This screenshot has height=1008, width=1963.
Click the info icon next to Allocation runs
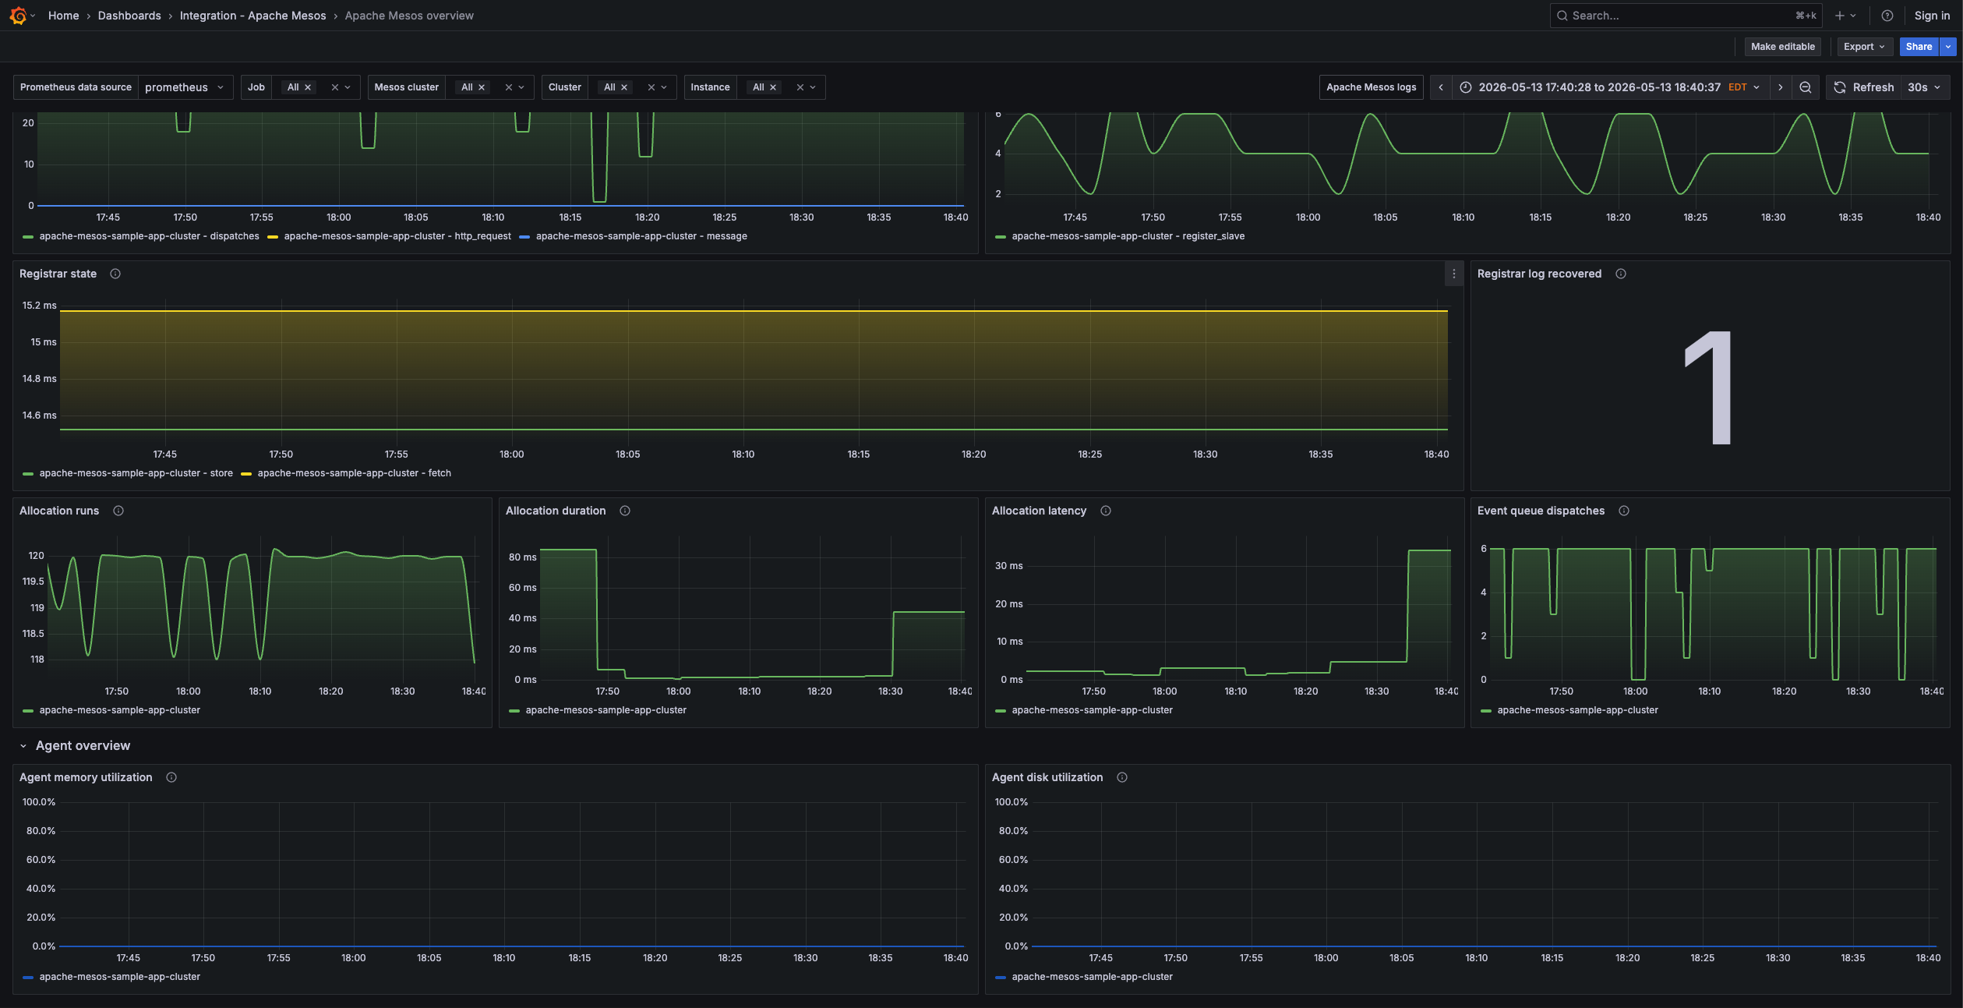tap(118, 511)
